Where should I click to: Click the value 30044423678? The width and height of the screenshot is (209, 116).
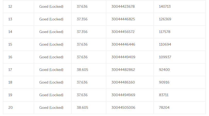click(123, 6)
